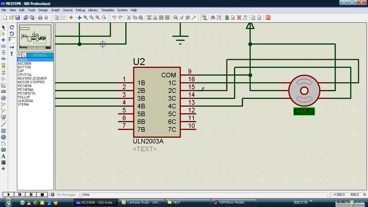
Task: Select junction dot mode
Action: click(3, 40)
